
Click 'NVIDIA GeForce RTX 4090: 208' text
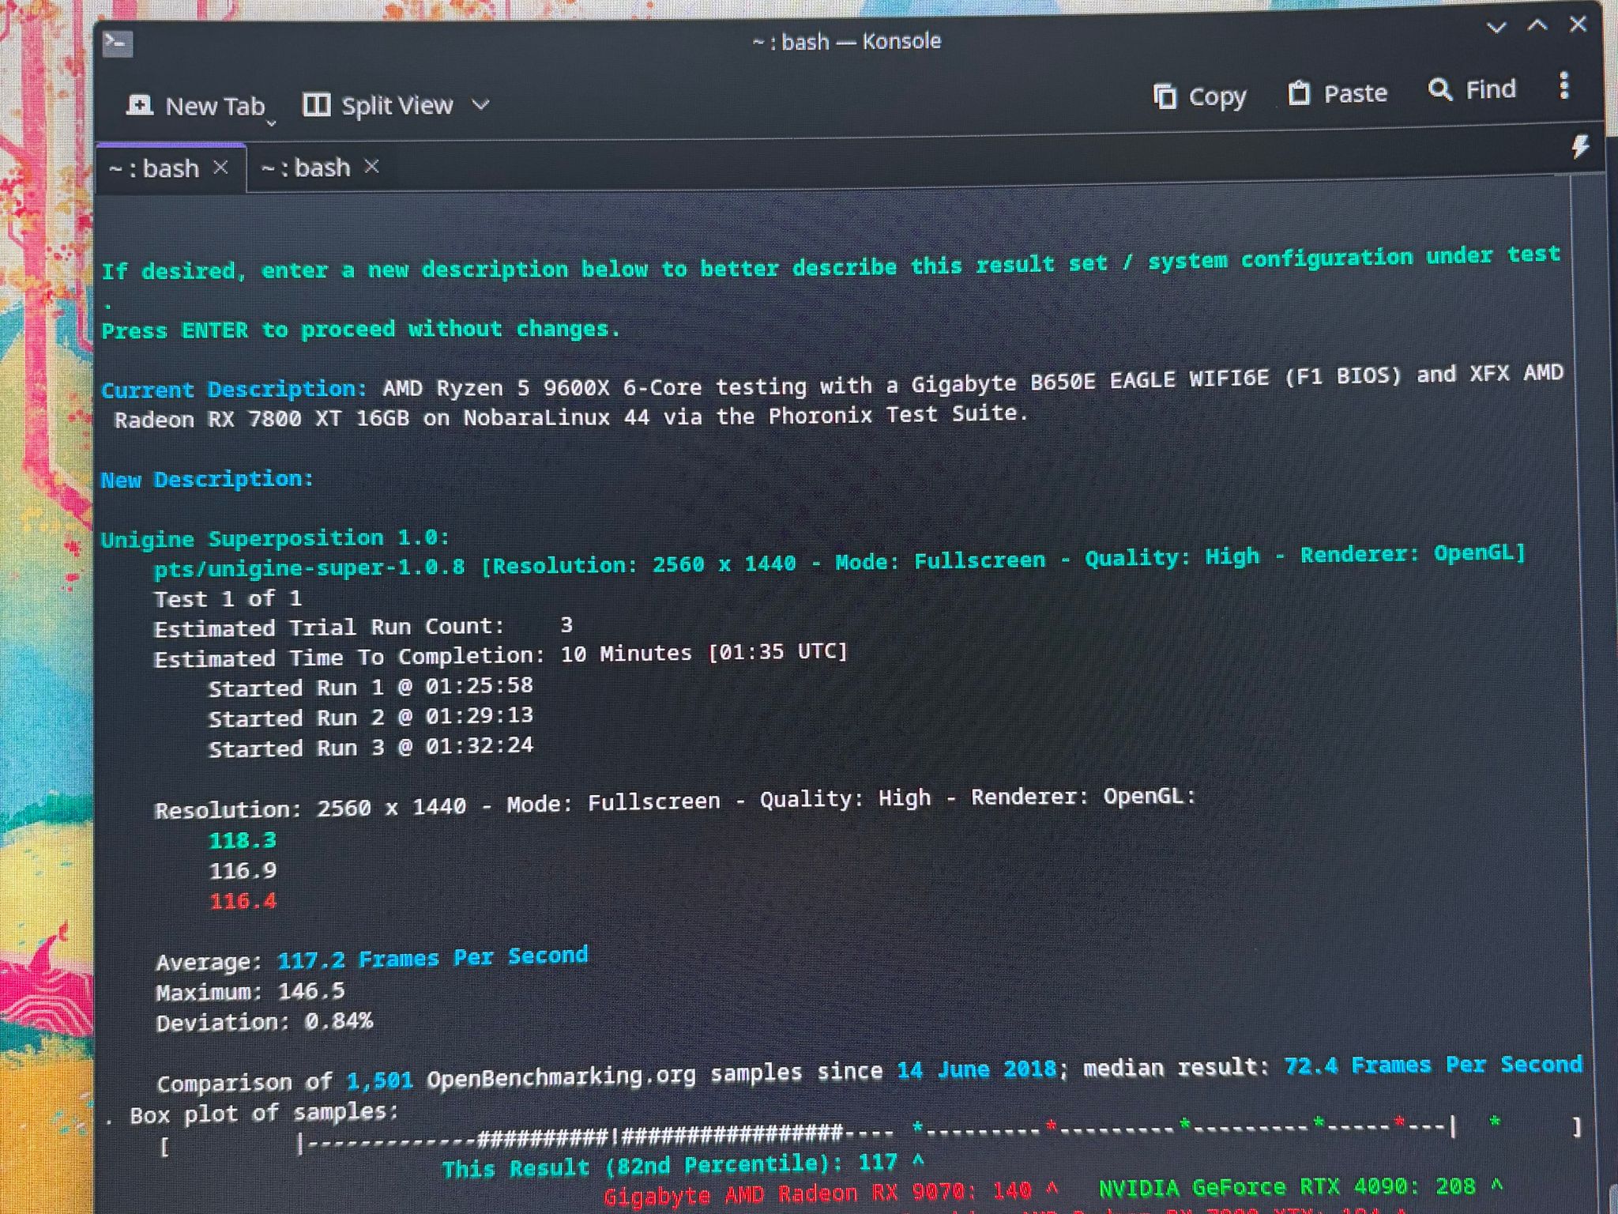(x=1287, y=1187)
